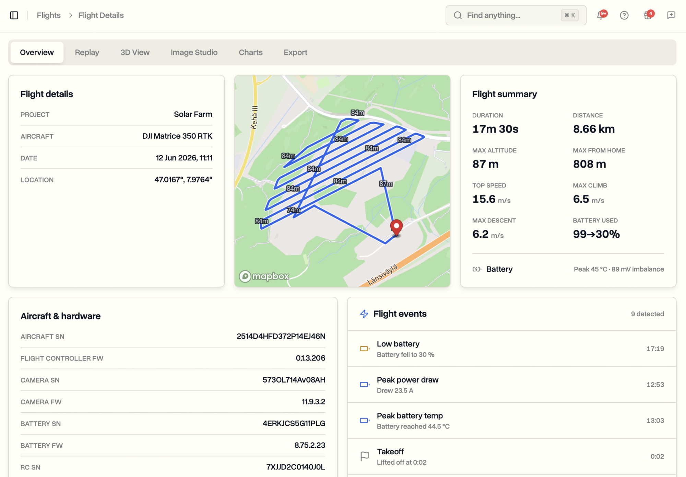This screenshot has height=477, width=686.
Task: Click the Find anything search field
Action: (x=516, y=15)
